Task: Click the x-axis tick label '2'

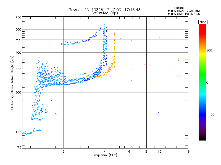Action: coord(64,152)
